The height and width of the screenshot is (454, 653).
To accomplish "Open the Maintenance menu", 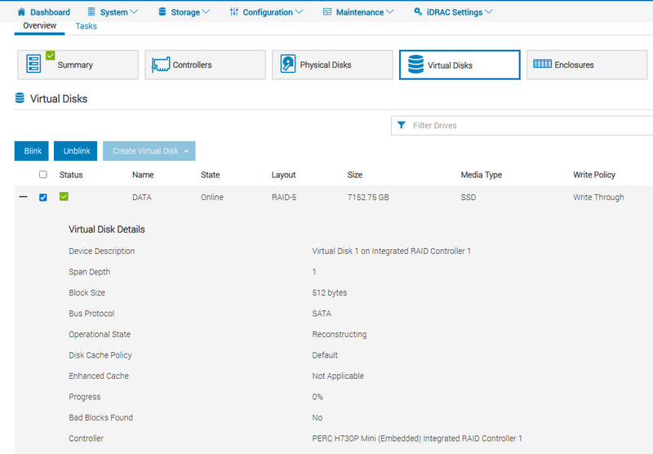I will click(359, 12).
